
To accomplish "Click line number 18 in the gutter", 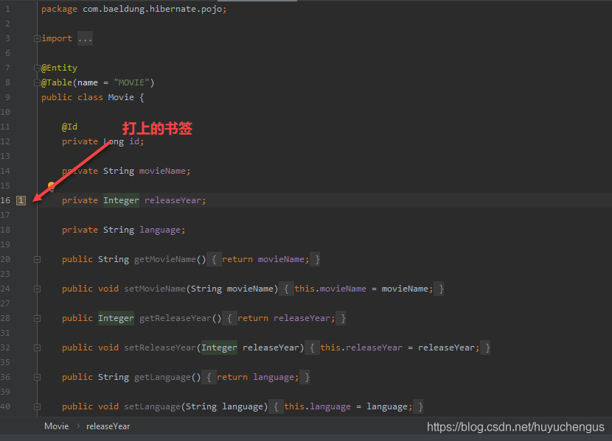I will [x=5, y=230].
